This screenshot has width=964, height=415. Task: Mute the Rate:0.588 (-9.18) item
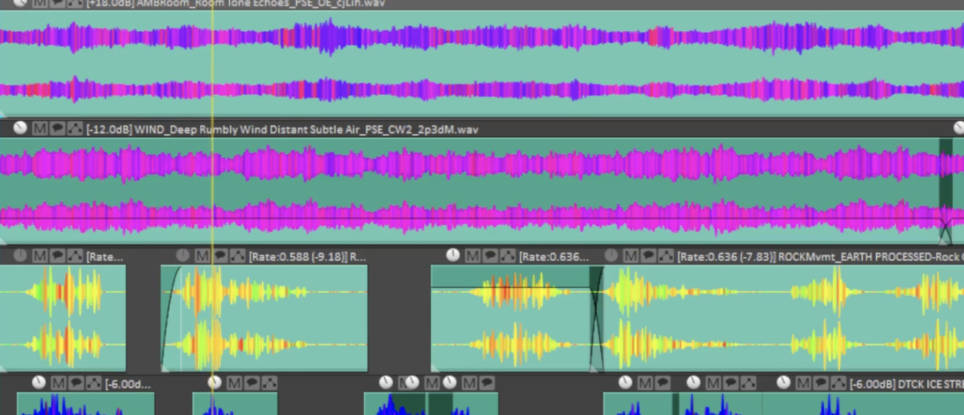[202, 256]
